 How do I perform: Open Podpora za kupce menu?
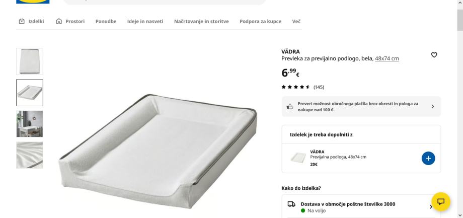(x=261, y=21)
